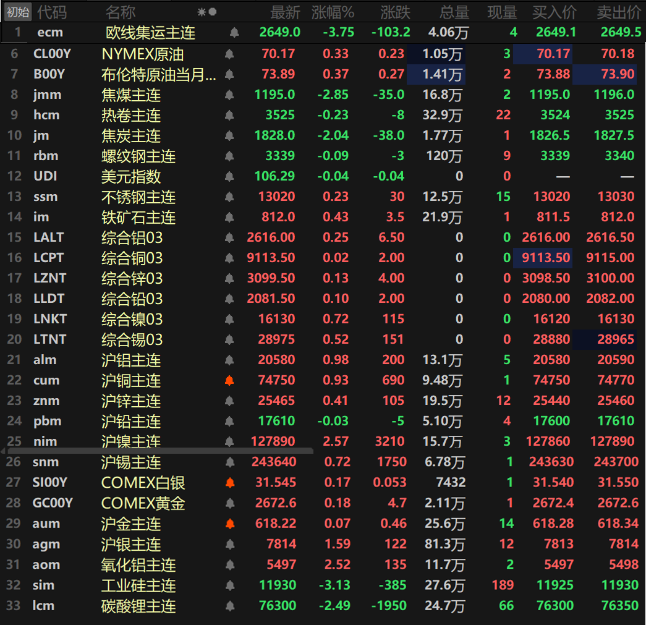646x625 pixels.
Task: Select the 初始 tab
Action: pyautogui.click(x=17, y=12)
